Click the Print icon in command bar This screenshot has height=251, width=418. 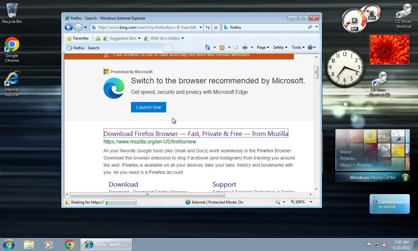[245, 47]
